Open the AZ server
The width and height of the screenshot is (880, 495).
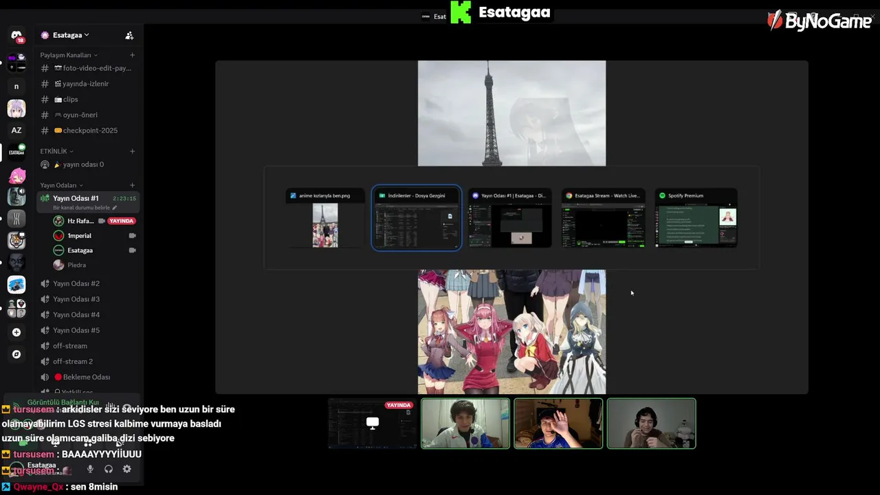pos(16,130)
